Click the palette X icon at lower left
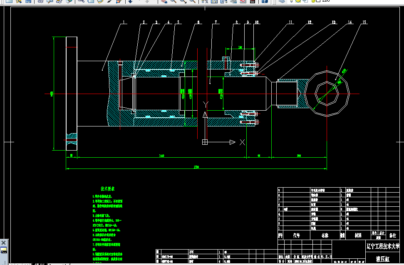 [4, 243]
